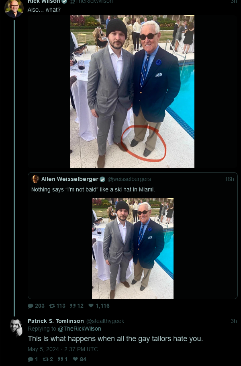Click quote icon on Patrick's reply
241x366 pixels.
(x=60, y=359)
